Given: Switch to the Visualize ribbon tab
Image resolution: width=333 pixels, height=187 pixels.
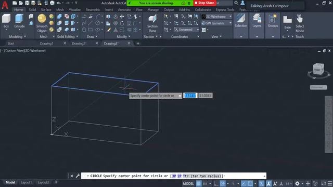Looking at the screenshot, I should point(75,10).
